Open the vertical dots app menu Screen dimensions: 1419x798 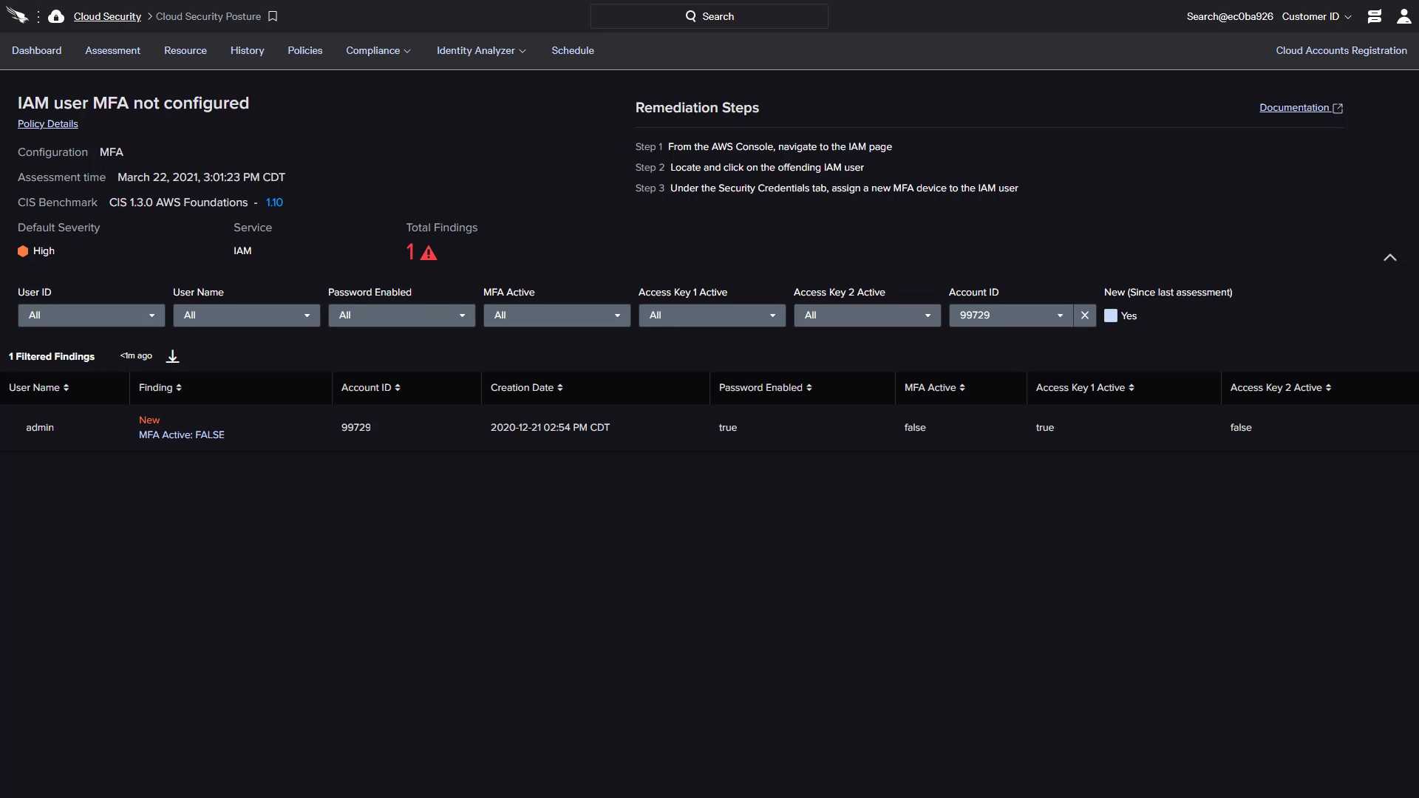coord(38,16)
